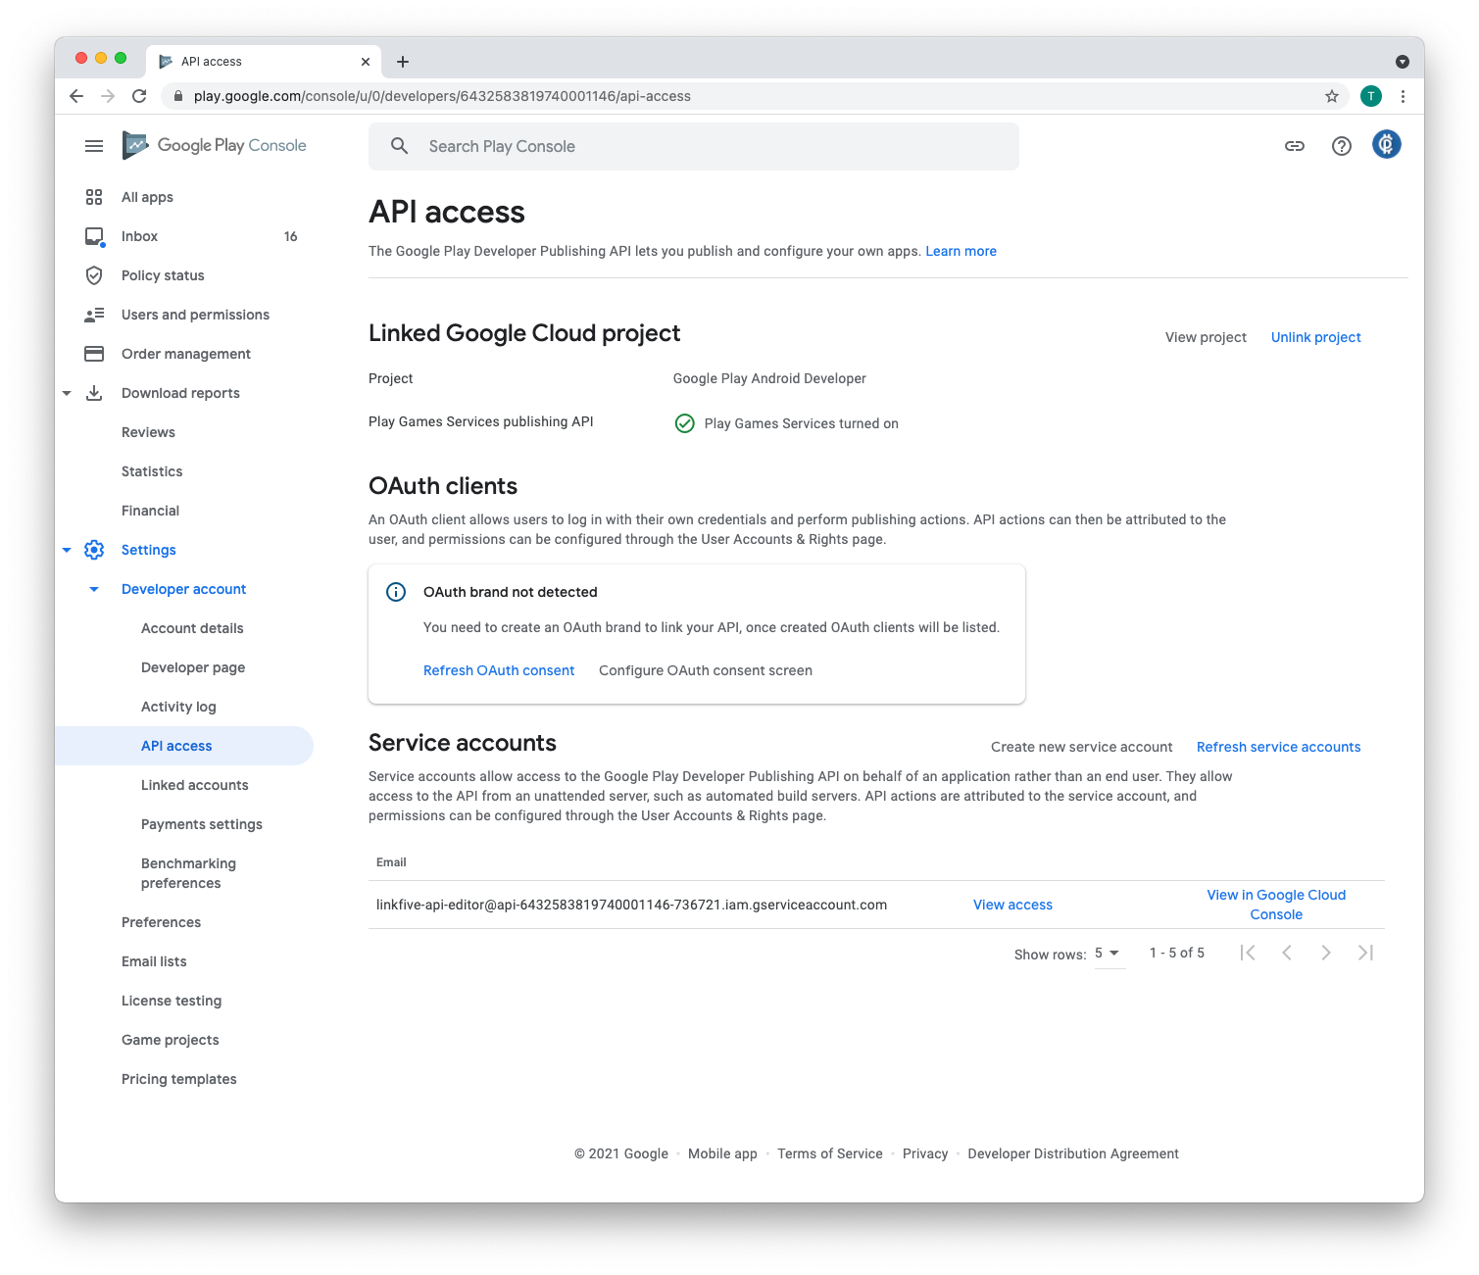Close the API access browser tab
Screen dimensions: 1479x1275
366,62
